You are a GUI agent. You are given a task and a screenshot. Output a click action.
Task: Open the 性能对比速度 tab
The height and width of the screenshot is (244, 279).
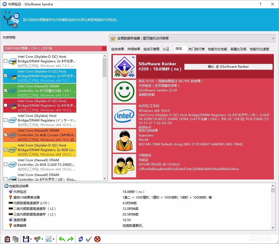click(259, 49)
